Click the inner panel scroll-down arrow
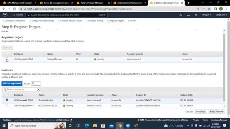This screenshot has width=230, height=129. [224, 106]
